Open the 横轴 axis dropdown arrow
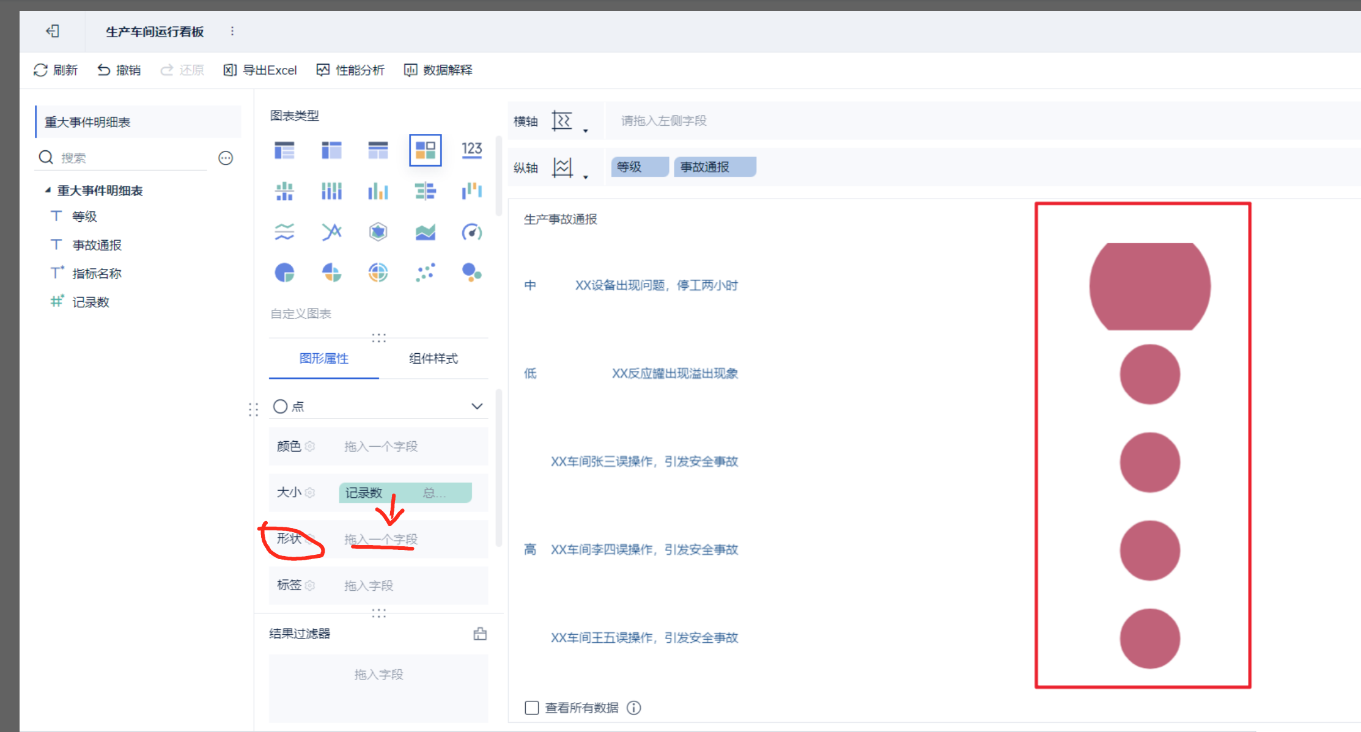The width and height of the screenshot is (1361, 732). click(x=585, y=130)
